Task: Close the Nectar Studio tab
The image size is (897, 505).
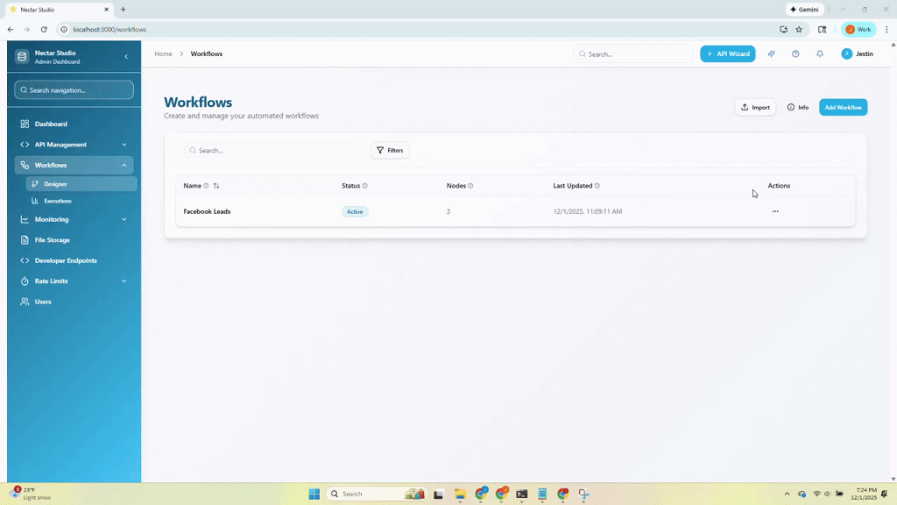Action: coord(106,9)
